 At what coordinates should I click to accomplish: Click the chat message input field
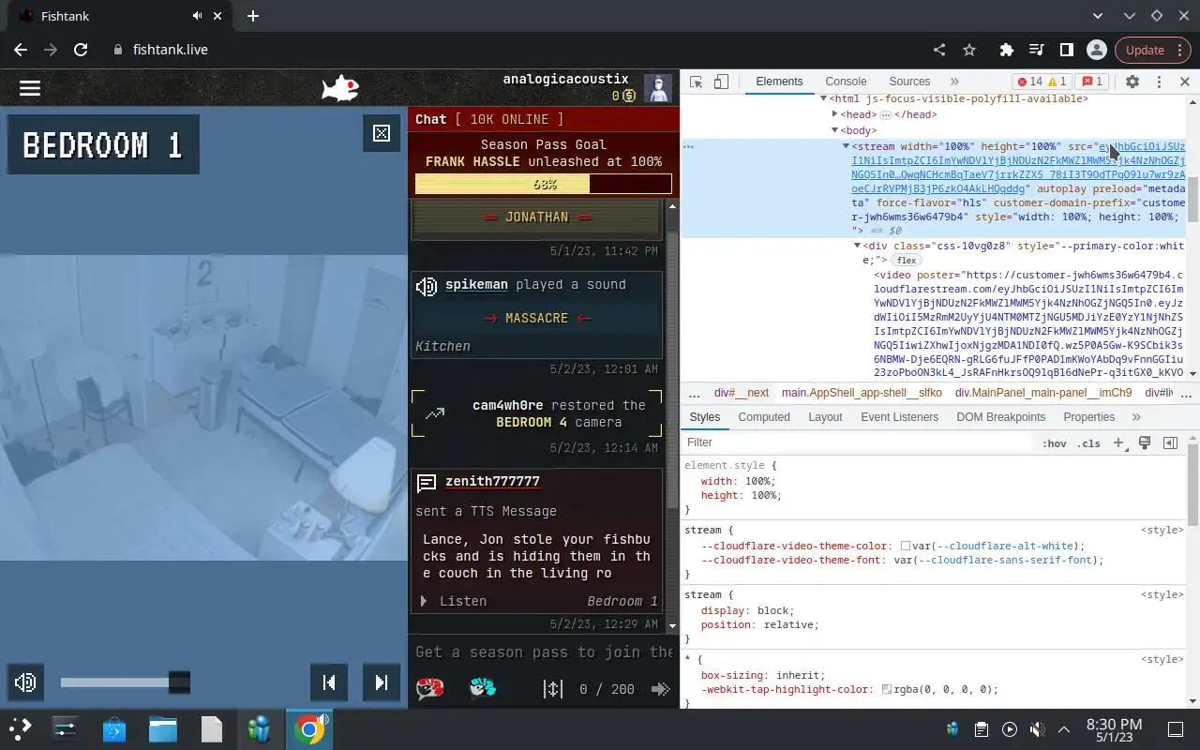545,652
